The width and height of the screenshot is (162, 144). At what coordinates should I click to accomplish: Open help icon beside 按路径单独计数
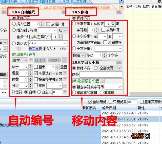pyautogui.click(x=65, y=79)
